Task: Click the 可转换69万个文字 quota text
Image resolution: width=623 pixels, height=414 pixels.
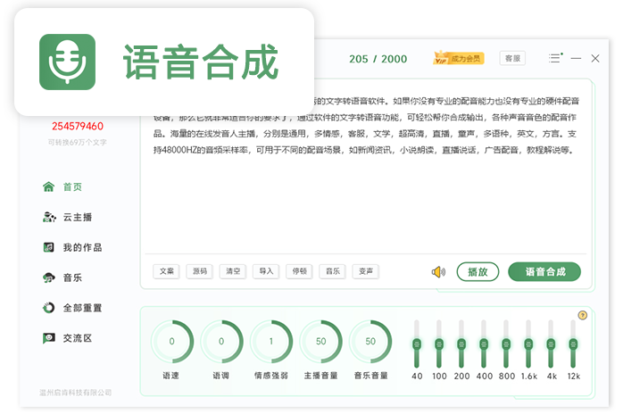Action: click(x=78, y=142)
